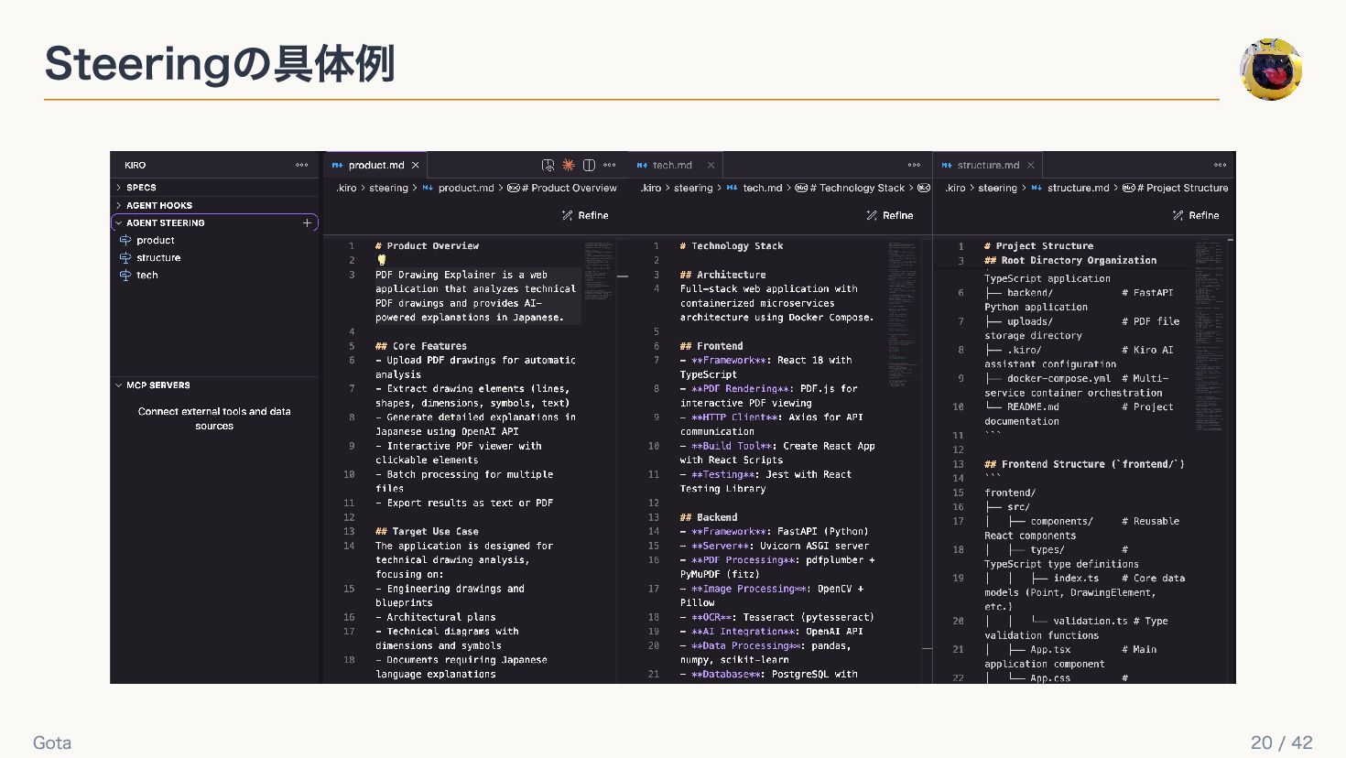This screenshot has height=758, width=1346.
Task: Click Refine in structure.md editor
Action: point(1196,216)
